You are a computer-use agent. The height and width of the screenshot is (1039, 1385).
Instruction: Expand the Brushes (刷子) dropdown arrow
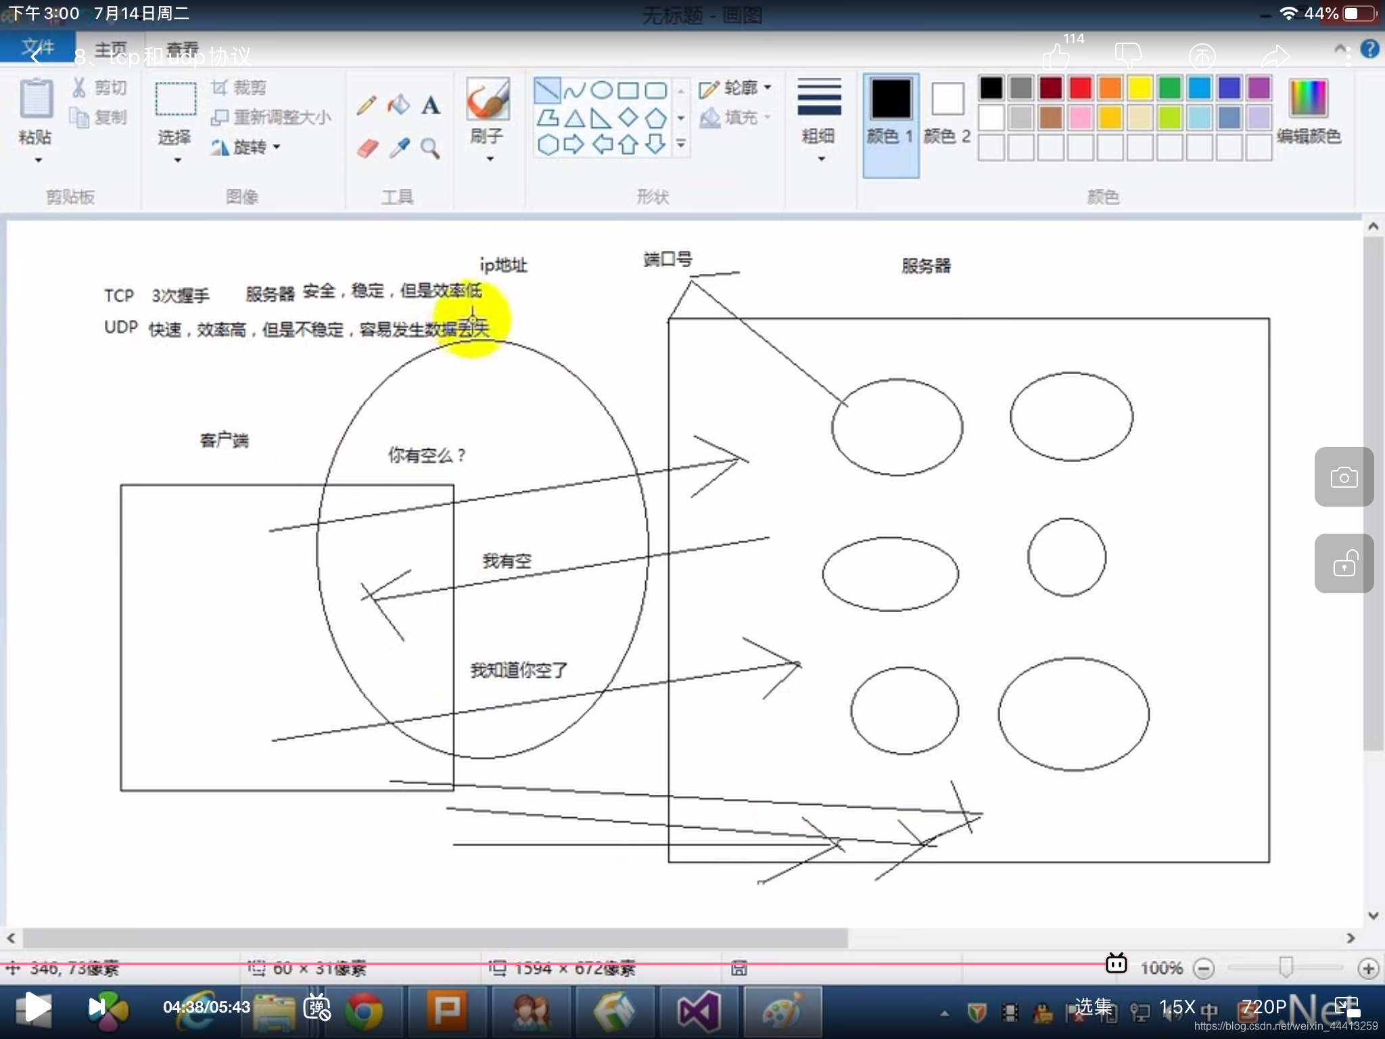(490, 160)
